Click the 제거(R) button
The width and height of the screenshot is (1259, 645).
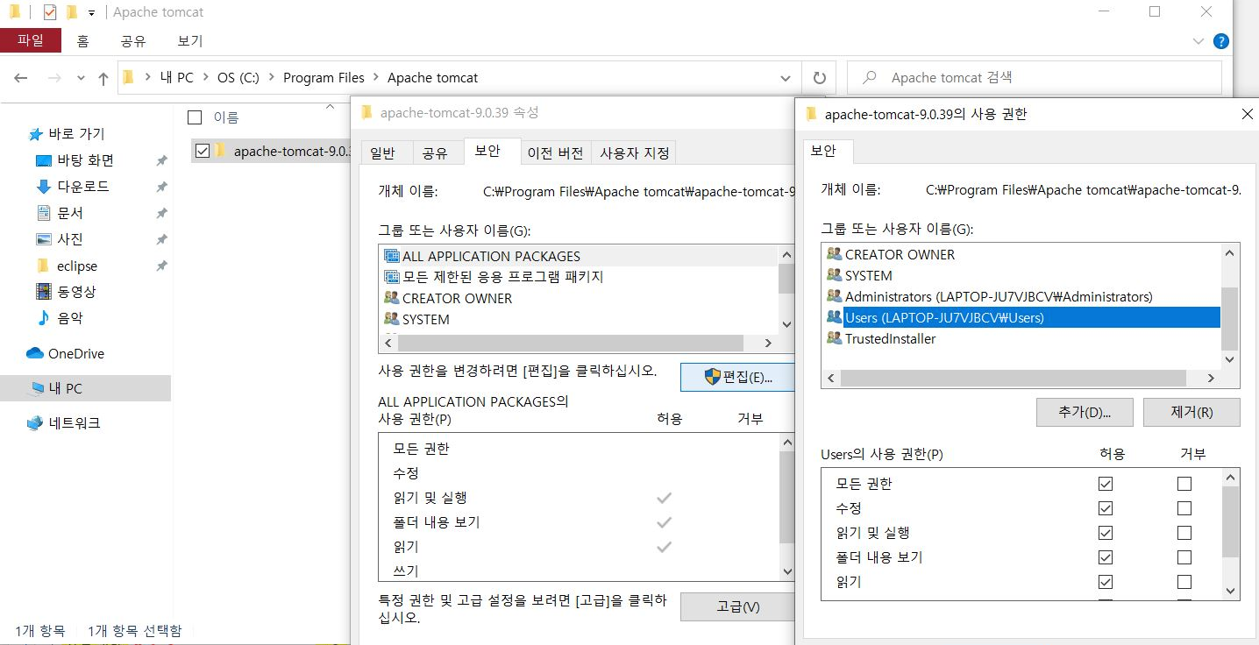(1191, 412)
